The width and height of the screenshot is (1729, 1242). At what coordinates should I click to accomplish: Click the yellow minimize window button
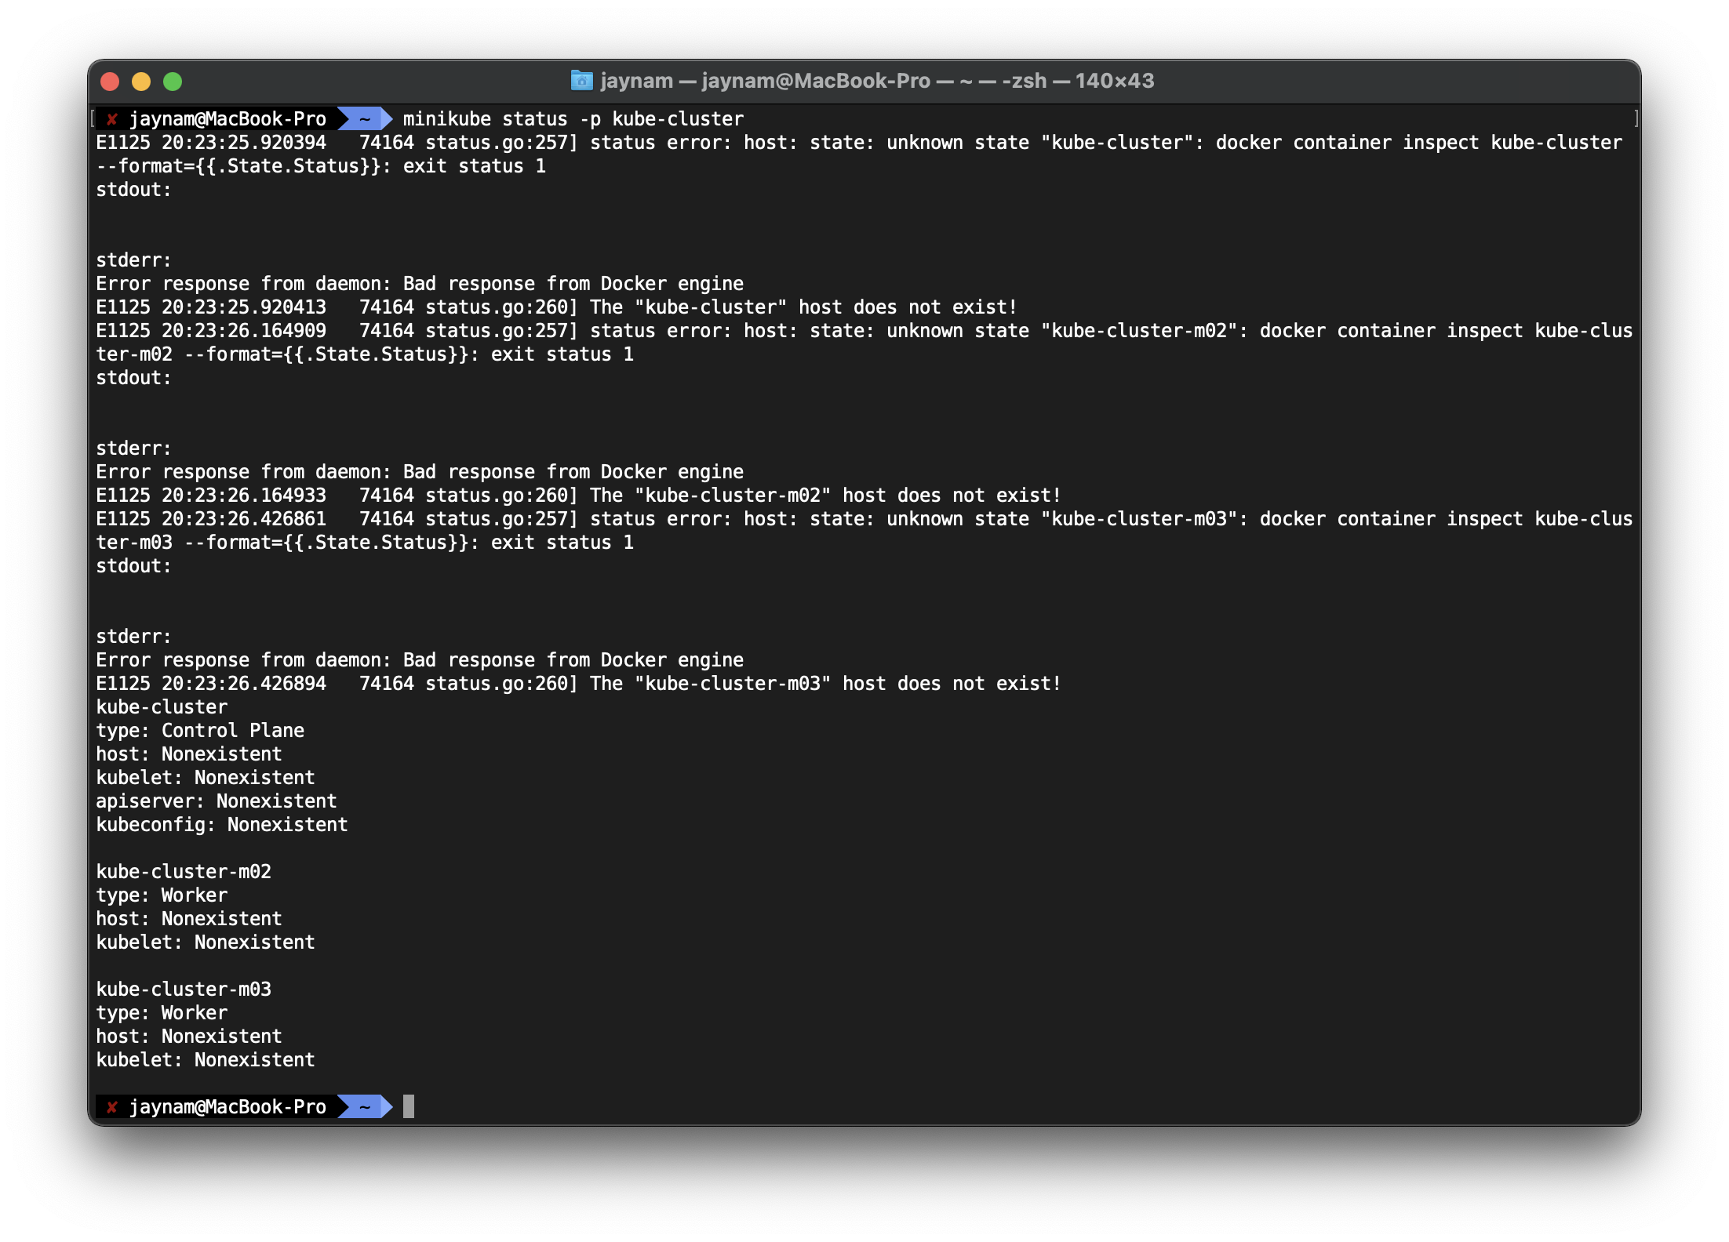click(x=141, y=82)
